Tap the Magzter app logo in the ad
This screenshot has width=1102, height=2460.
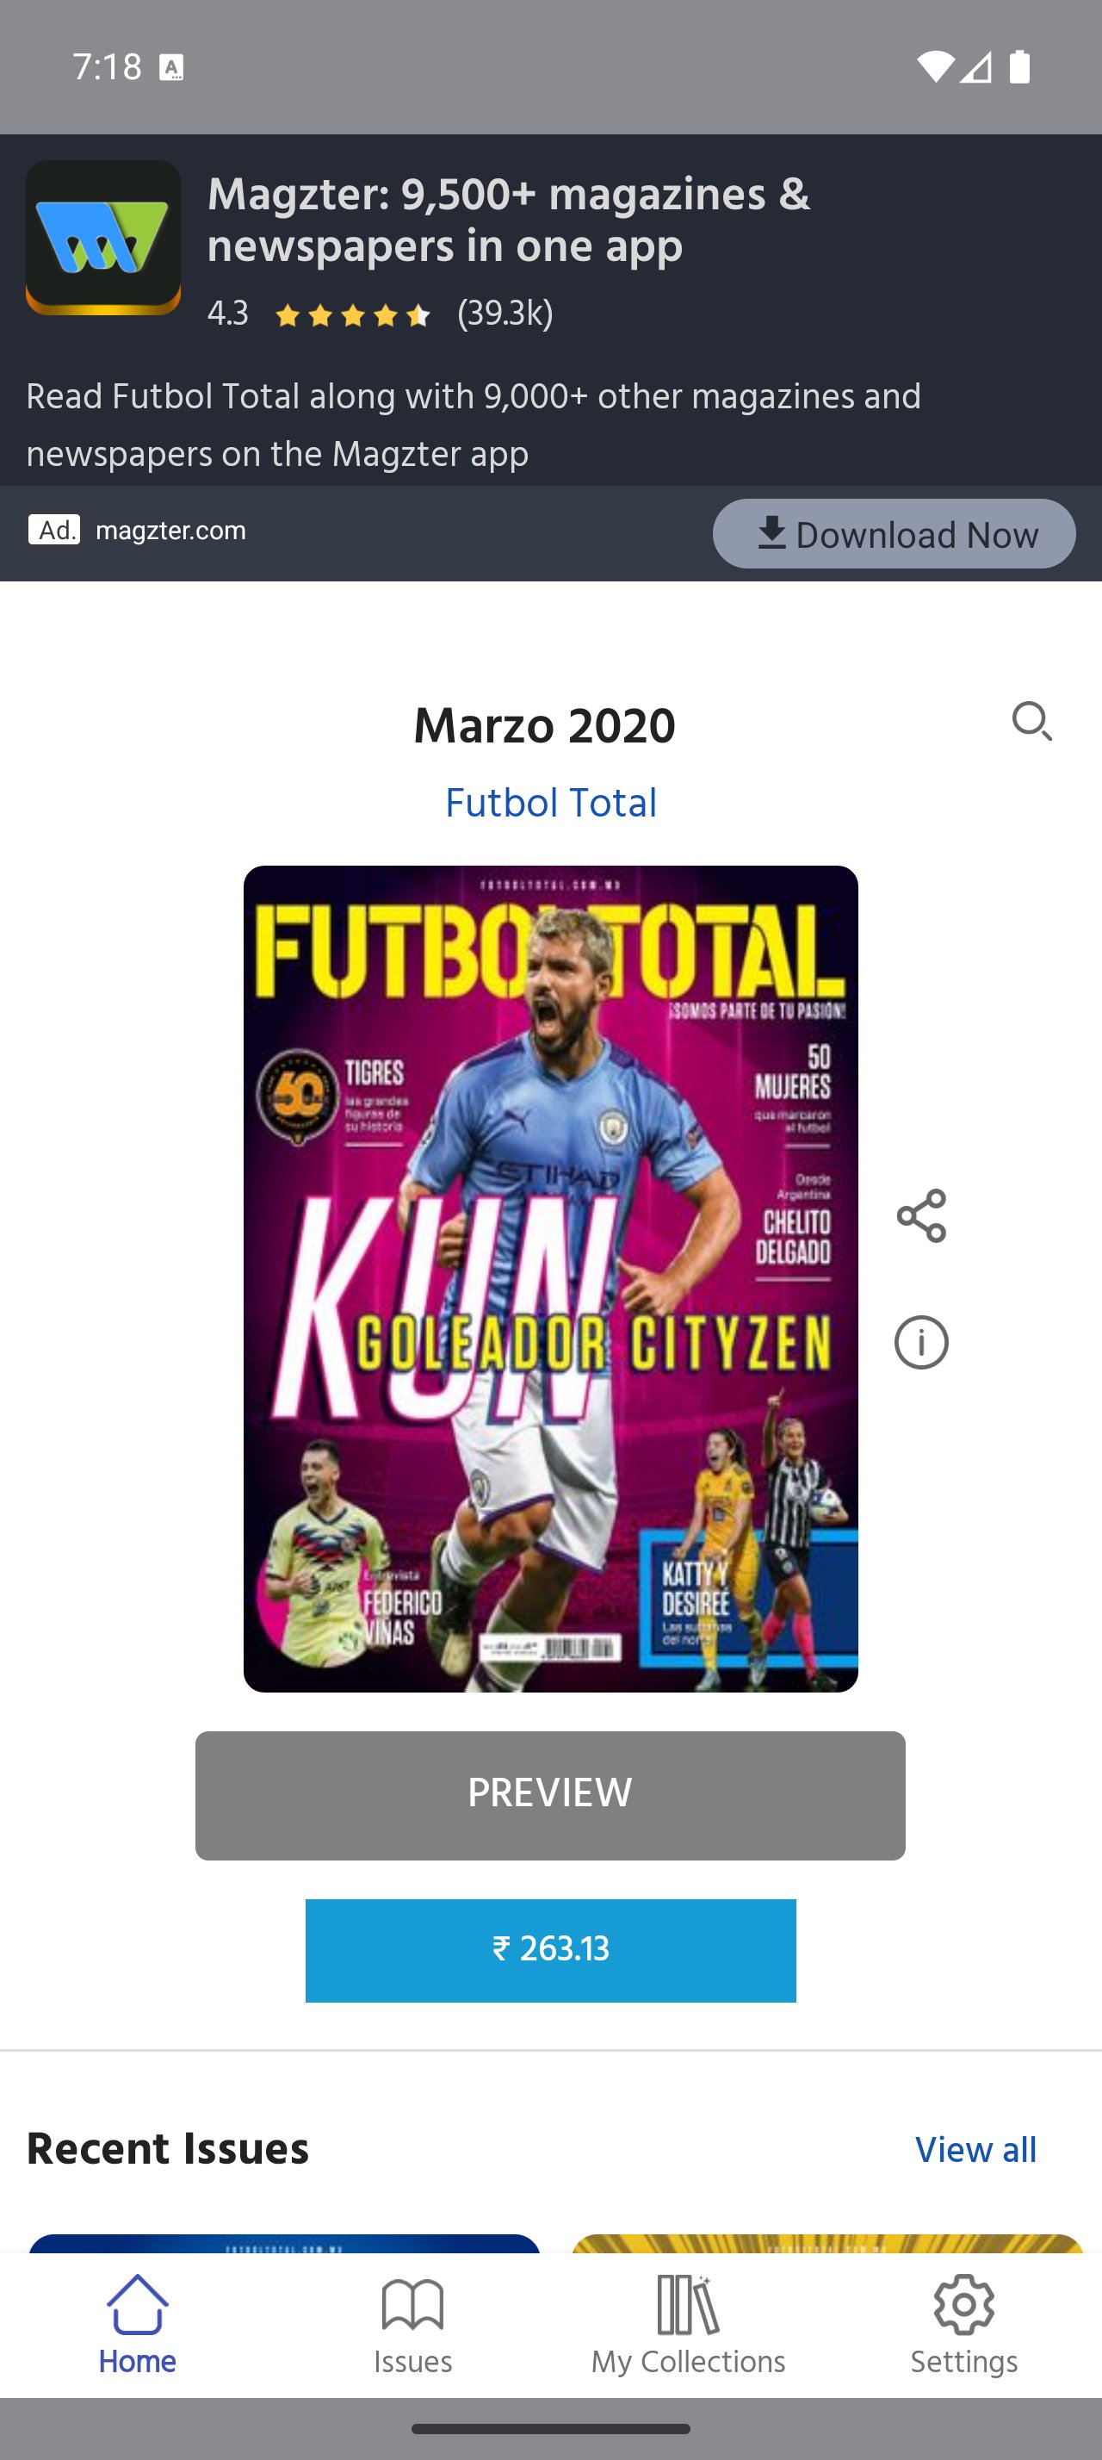103,237
